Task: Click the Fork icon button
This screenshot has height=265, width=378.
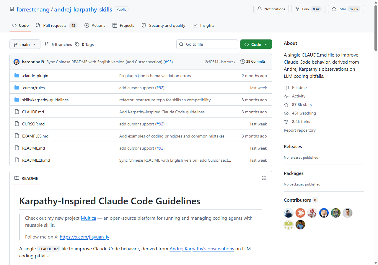Action: point(308,9)
